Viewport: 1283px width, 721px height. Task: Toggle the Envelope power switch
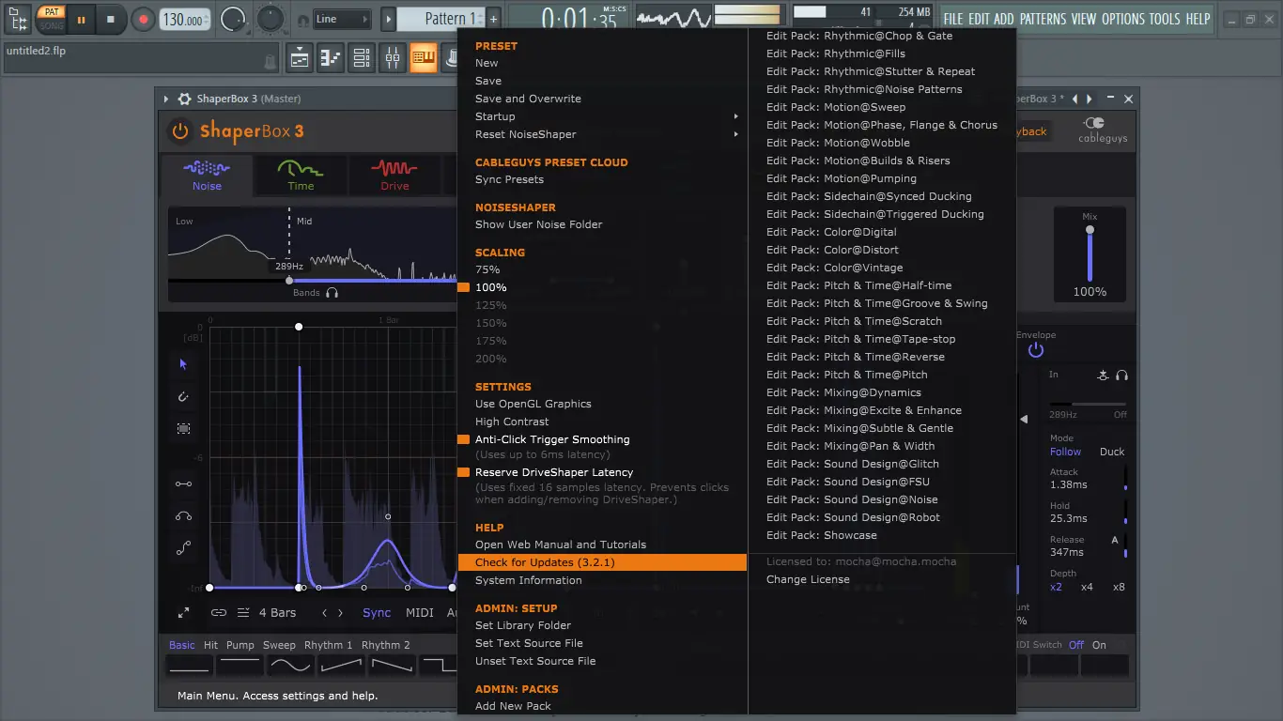[1036, 350]
